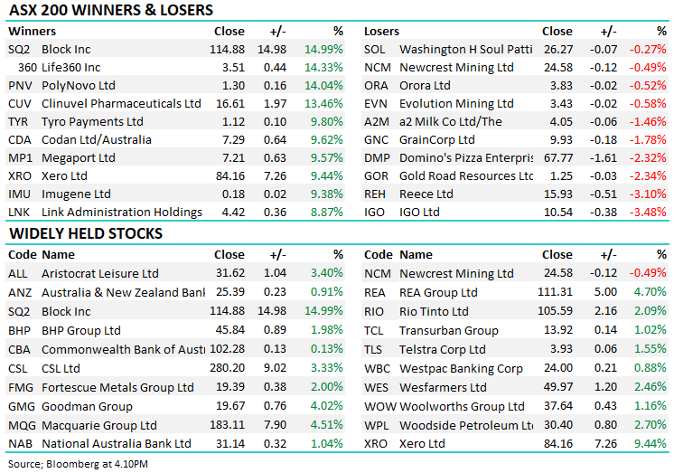
Task: Click the Gold Road Resources name
Action: tap(466, 175)
